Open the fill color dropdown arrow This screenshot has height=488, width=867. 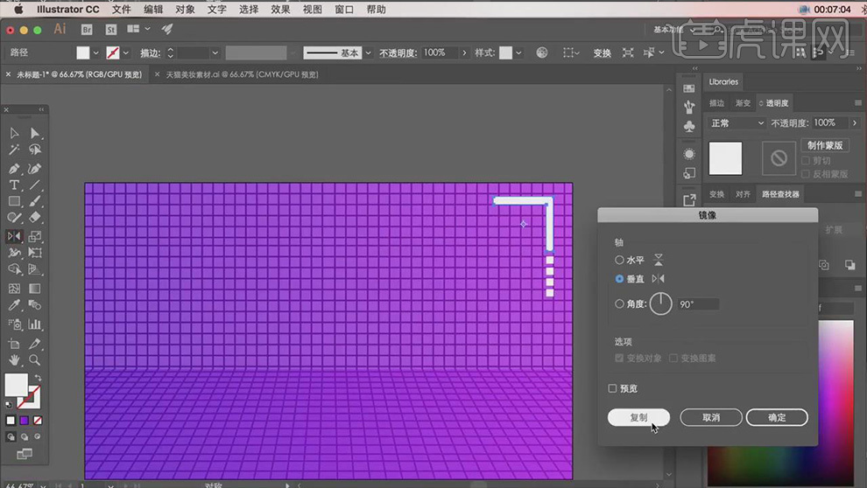pos(95,53)
